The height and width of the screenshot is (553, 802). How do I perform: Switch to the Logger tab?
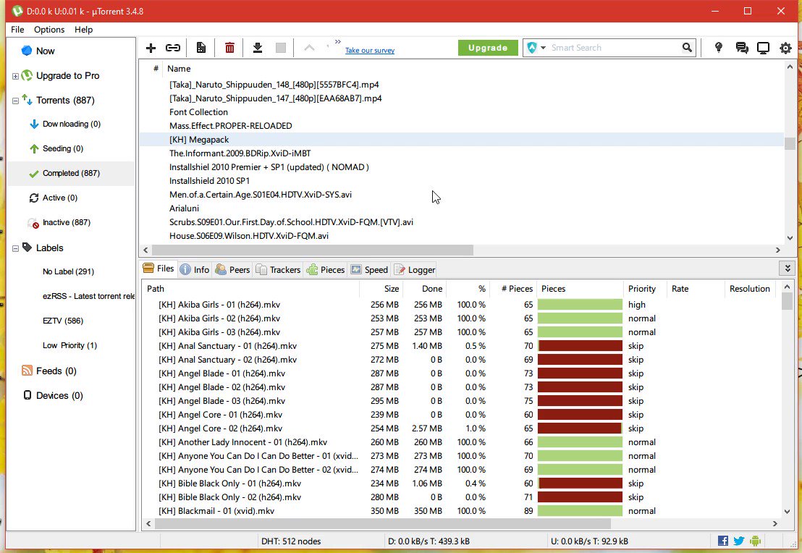coord(415,269)
